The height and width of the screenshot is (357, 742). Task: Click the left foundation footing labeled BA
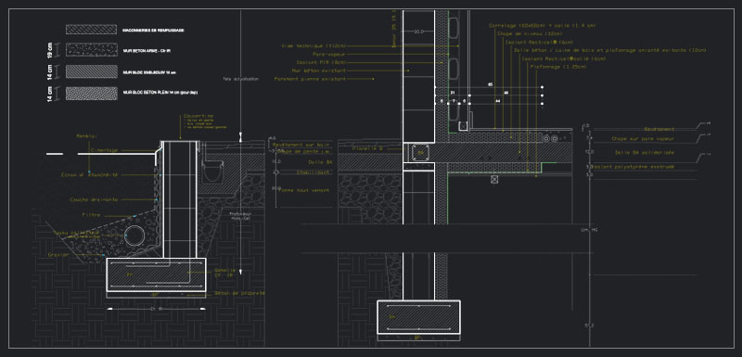156,274
